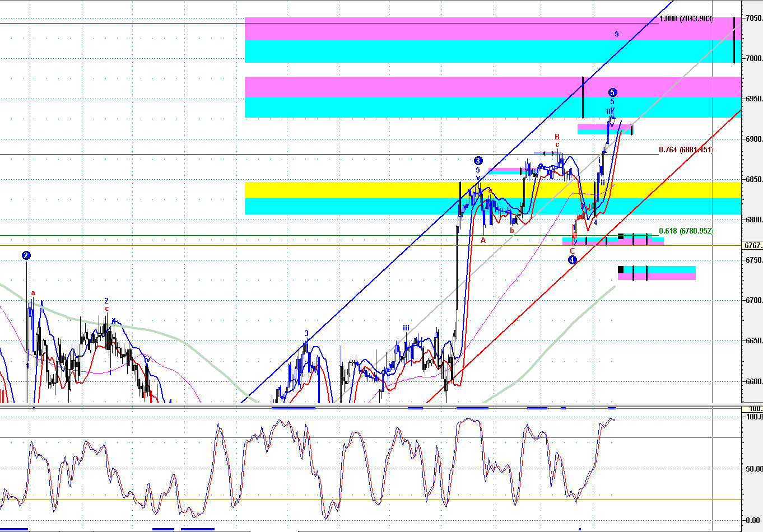The height and width of the screenshot is (532, 763).
Task: Click the red uppercase C wave label
Action: tap(573, 251)
